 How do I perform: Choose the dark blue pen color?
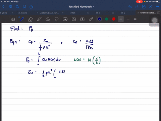click(x=100, y=19)
